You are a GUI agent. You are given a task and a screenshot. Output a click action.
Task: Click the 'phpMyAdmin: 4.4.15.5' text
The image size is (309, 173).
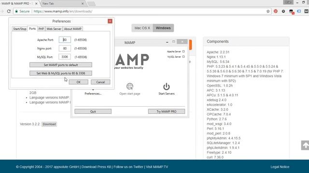click(224, 138)
